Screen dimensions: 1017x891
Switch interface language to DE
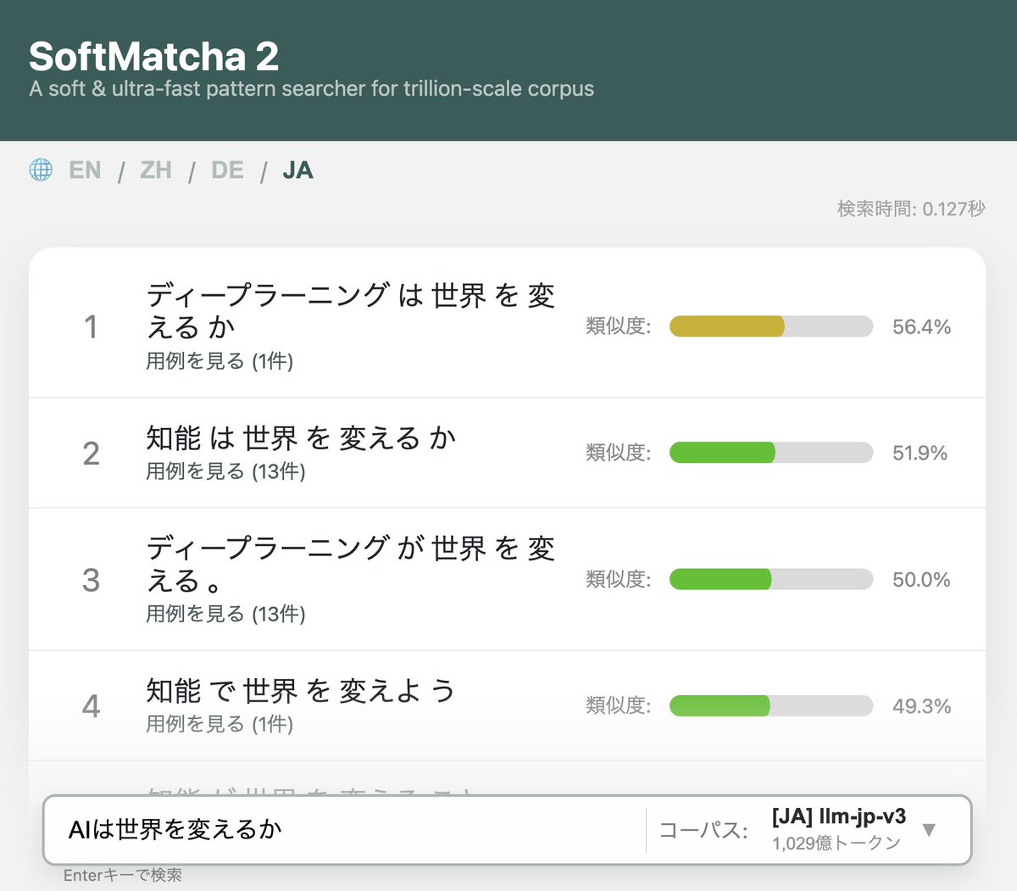[227, 170]
